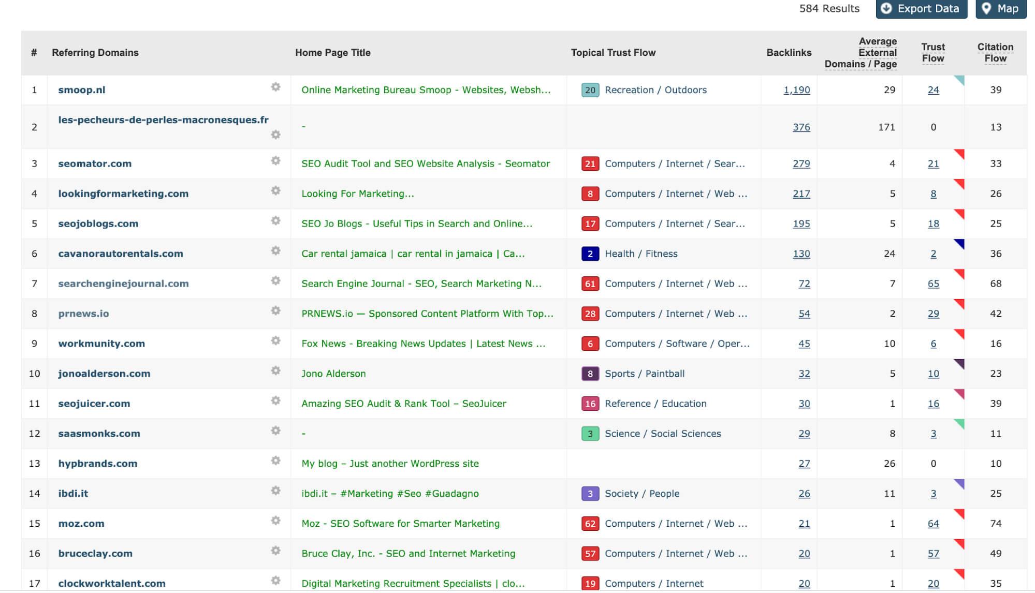Click gear icon beside hypbrands.com
This screenshot has width=1035, height=593.
(276, 461)
